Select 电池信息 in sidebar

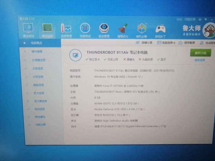[40, 109]
